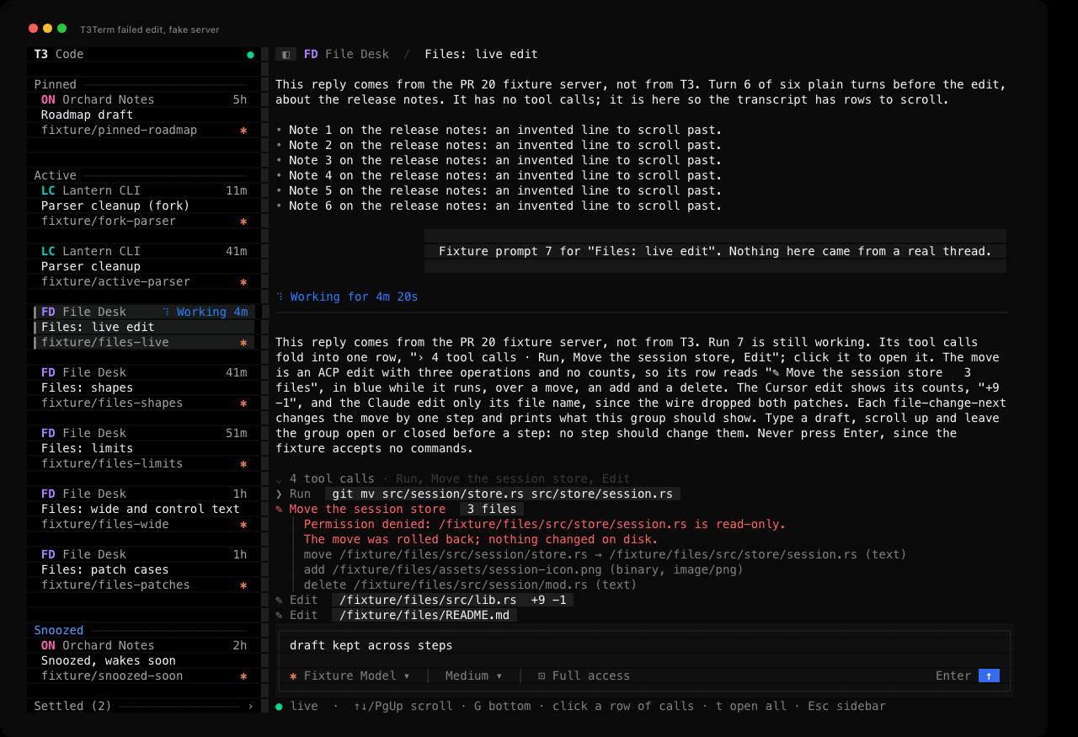The height and width of the screenshot is (737, 1078).
Task: Click the /fixture/files/src/lib.rs edit path
Action: click(428, 600)
